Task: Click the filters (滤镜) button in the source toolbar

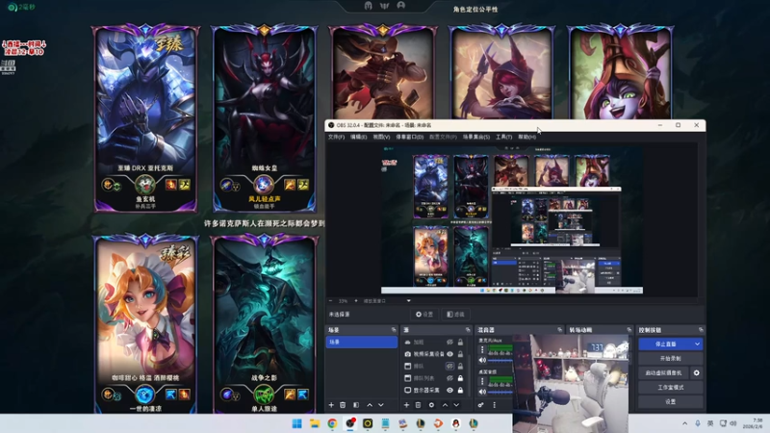Action: coord(455,315)
